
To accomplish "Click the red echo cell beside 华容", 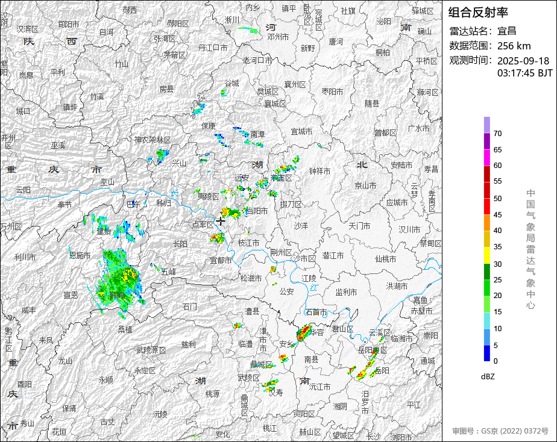I will 303,333.
